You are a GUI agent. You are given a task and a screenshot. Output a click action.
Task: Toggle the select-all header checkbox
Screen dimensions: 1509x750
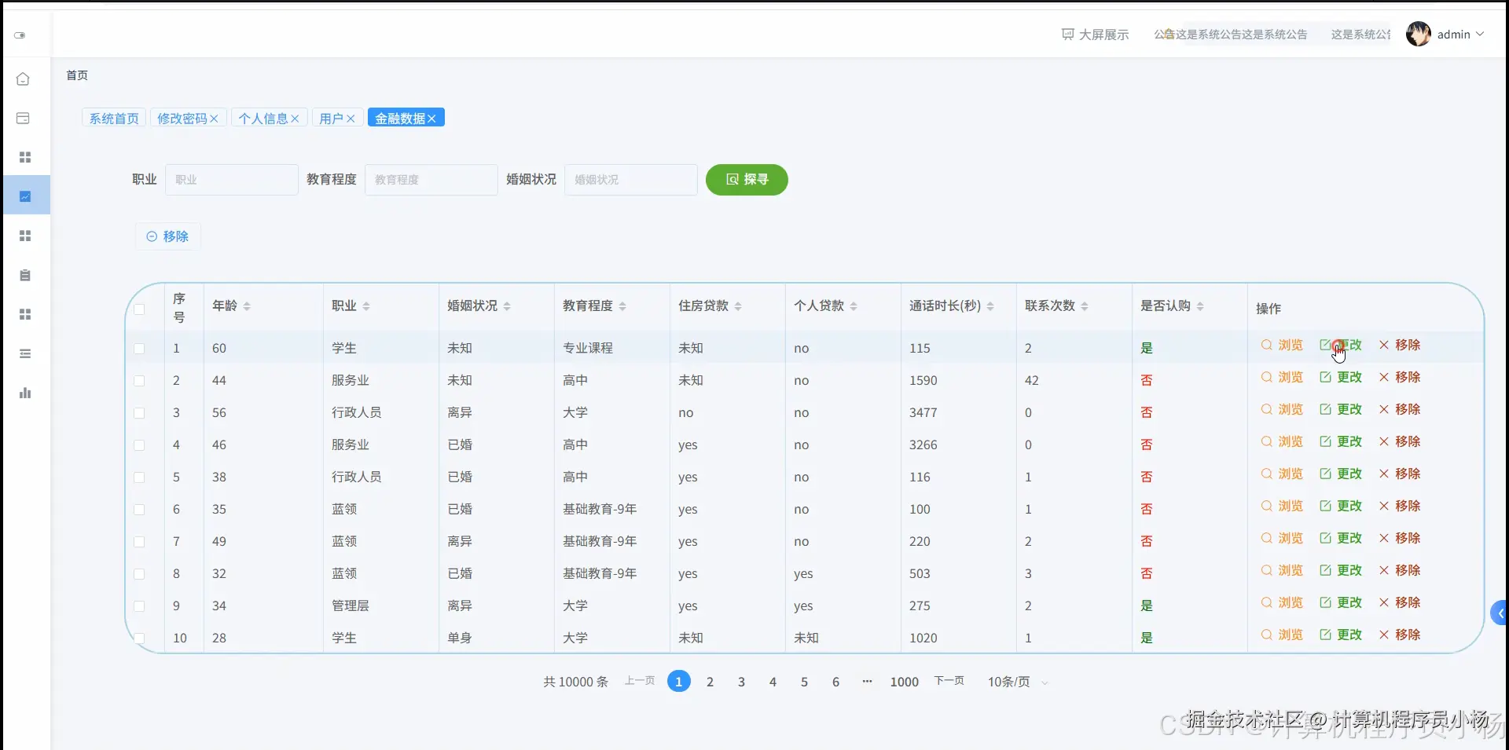pyautogui.click(x=139, y=309)
